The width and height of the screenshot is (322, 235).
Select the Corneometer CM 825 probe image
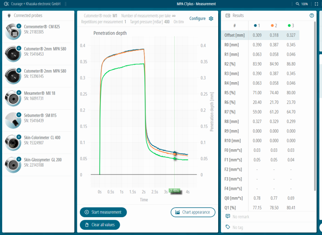[x=13, y=32]
